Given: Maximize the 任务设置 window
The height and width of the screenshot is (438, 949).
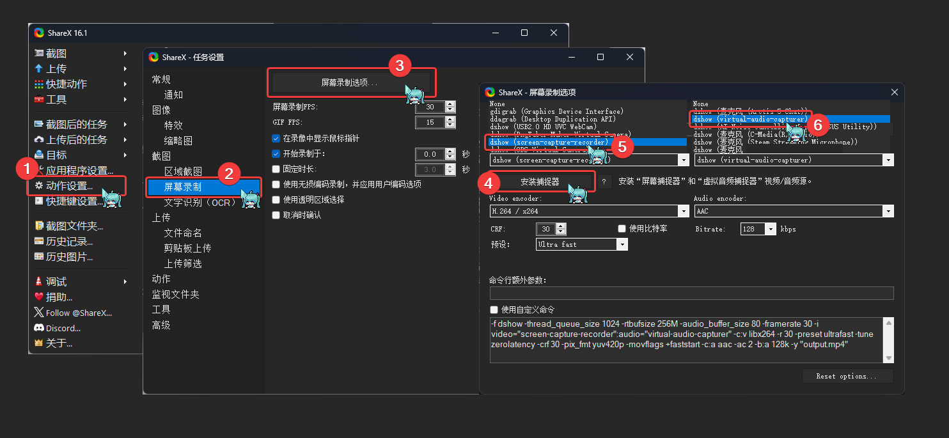Looking at the screenshot, I should click(600, 57).
